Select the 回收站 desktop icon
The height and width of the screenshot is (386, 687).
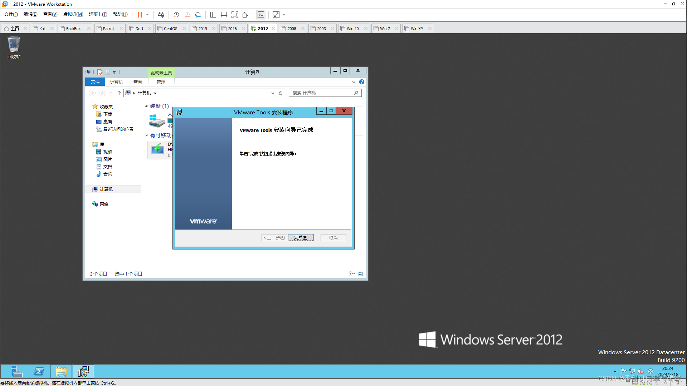14,48
